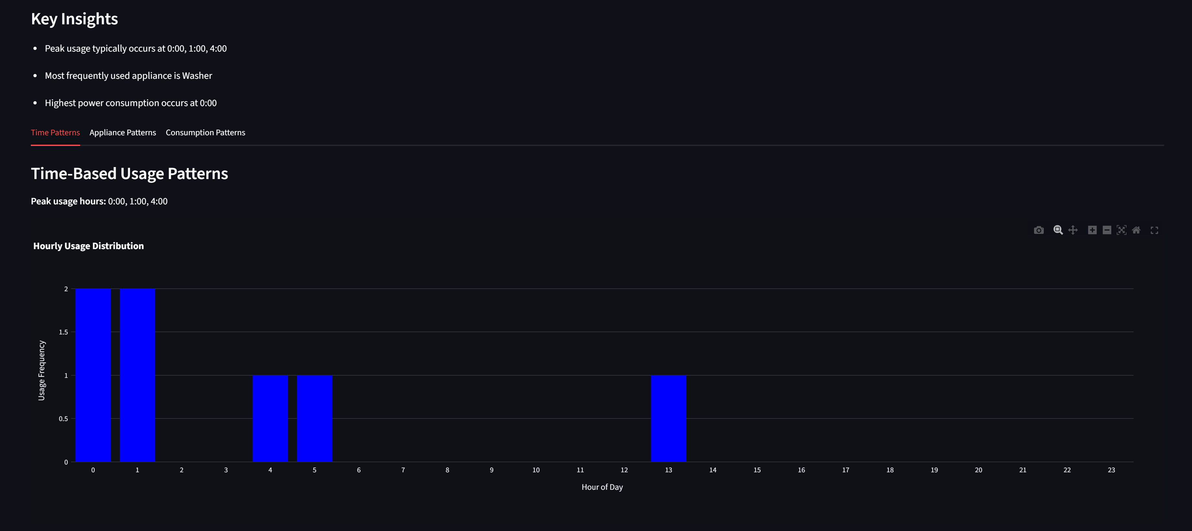Viewport: 1192px width, 531px height.
Task: Click the Hourly Usage Distribution chart title
Action: pyautogui.click(x=88, y=246)
